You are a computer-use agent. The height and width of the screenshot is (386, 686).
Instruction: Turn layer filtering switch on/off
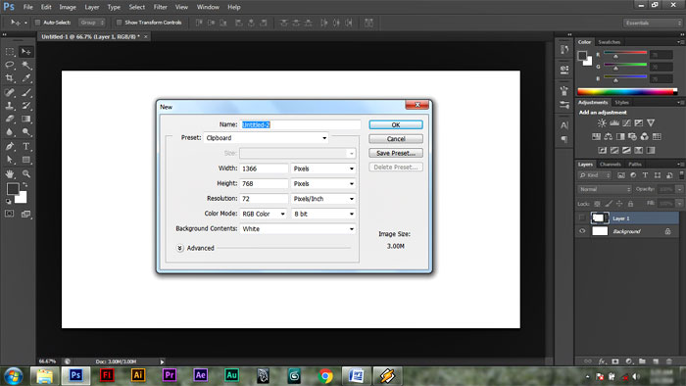[x=681, y=174]
